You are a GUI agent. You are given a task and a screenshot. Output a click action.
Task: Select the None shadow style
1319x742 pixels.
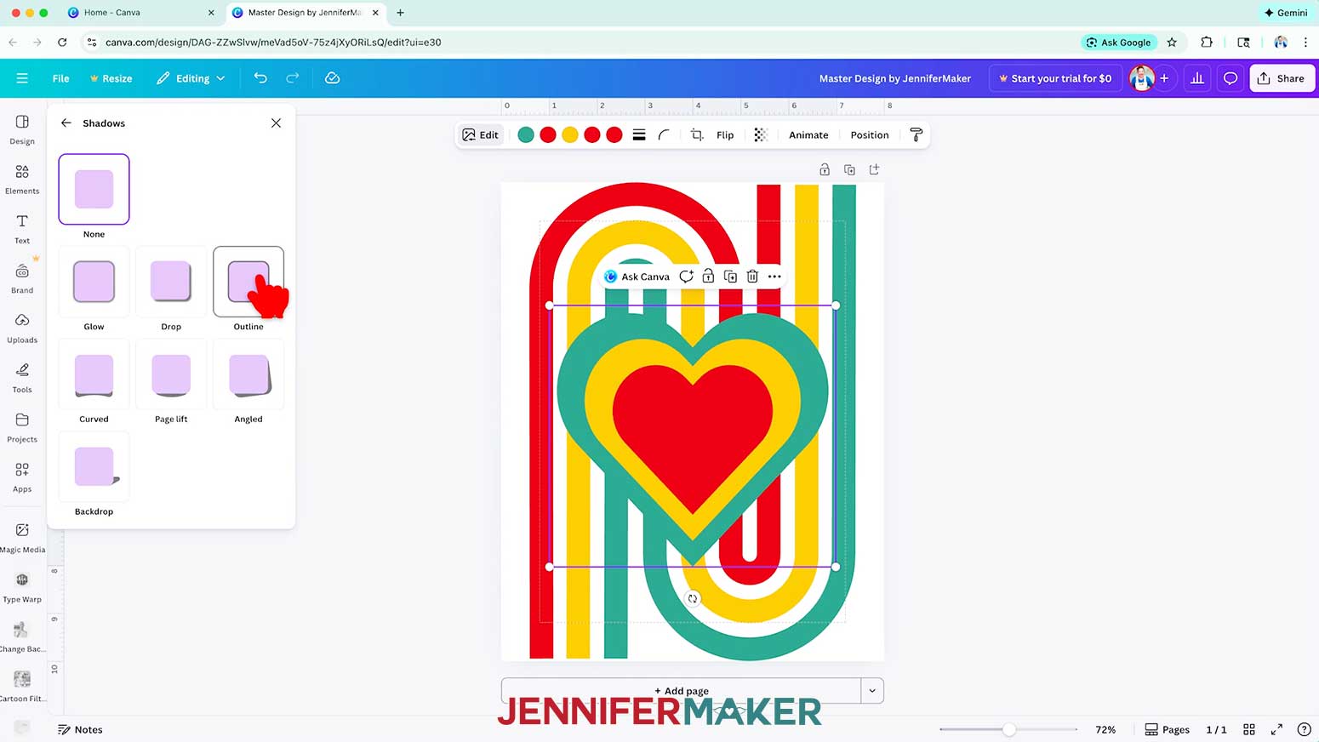(94, 190)
